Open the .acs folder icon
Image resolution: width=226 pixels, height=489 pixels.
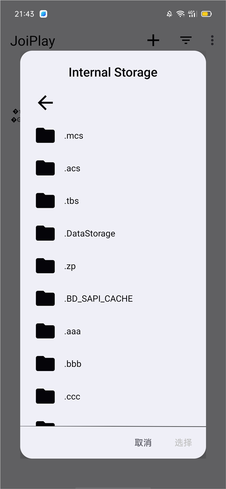[x=45, y=168]
